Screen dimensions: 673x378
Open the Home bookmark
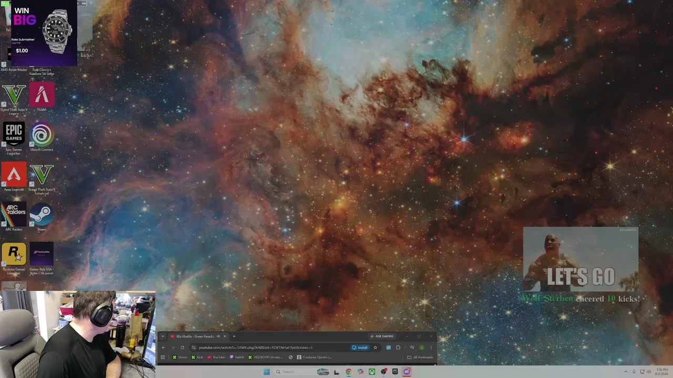(x=180, y=358)
